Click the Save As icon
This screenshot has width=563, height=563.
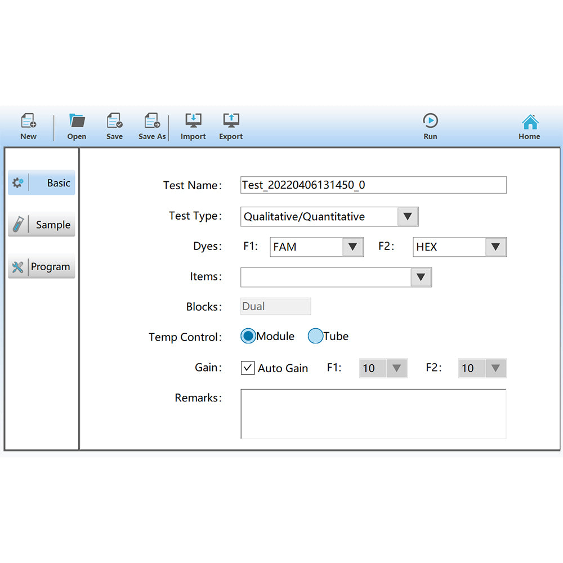pyautogui.click(x=151, y=125)
